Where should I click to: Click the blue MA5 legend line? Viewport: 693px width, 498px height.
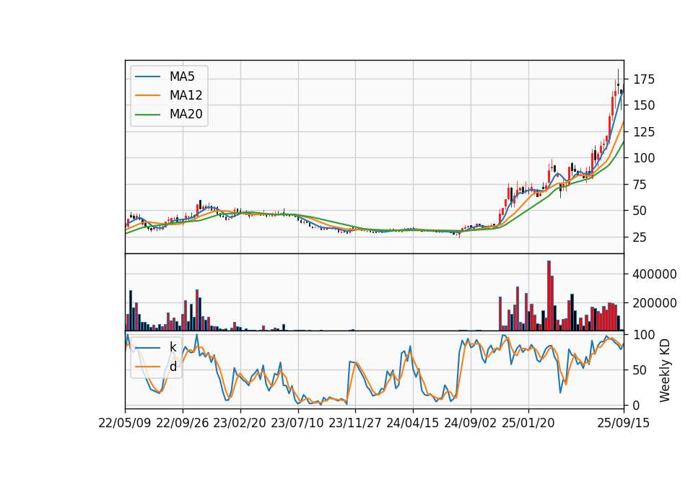(148, 77)
